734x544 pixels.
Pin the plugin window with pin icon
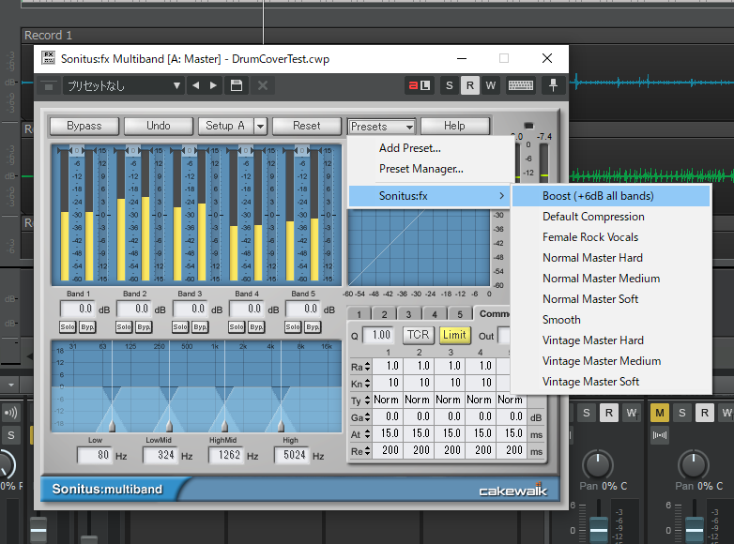(553, 85)
